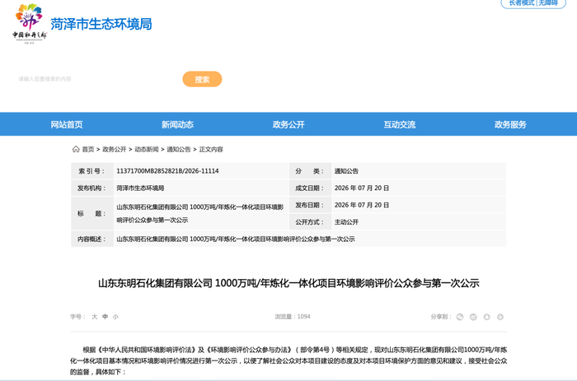Share the article to Qzone star icon

click(x=500, y=317)
